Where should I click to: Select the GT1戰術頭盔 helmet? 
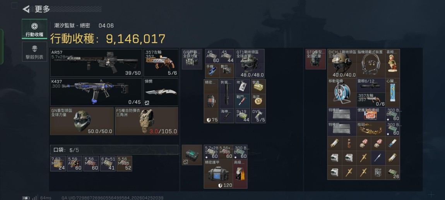click(x=250, y=63)
